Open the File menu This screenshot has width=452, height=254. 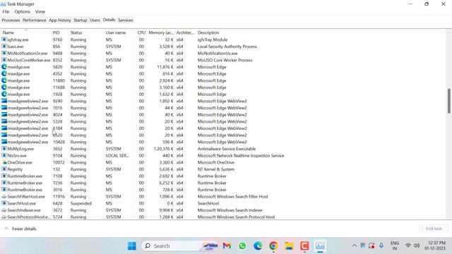(6, 11)
